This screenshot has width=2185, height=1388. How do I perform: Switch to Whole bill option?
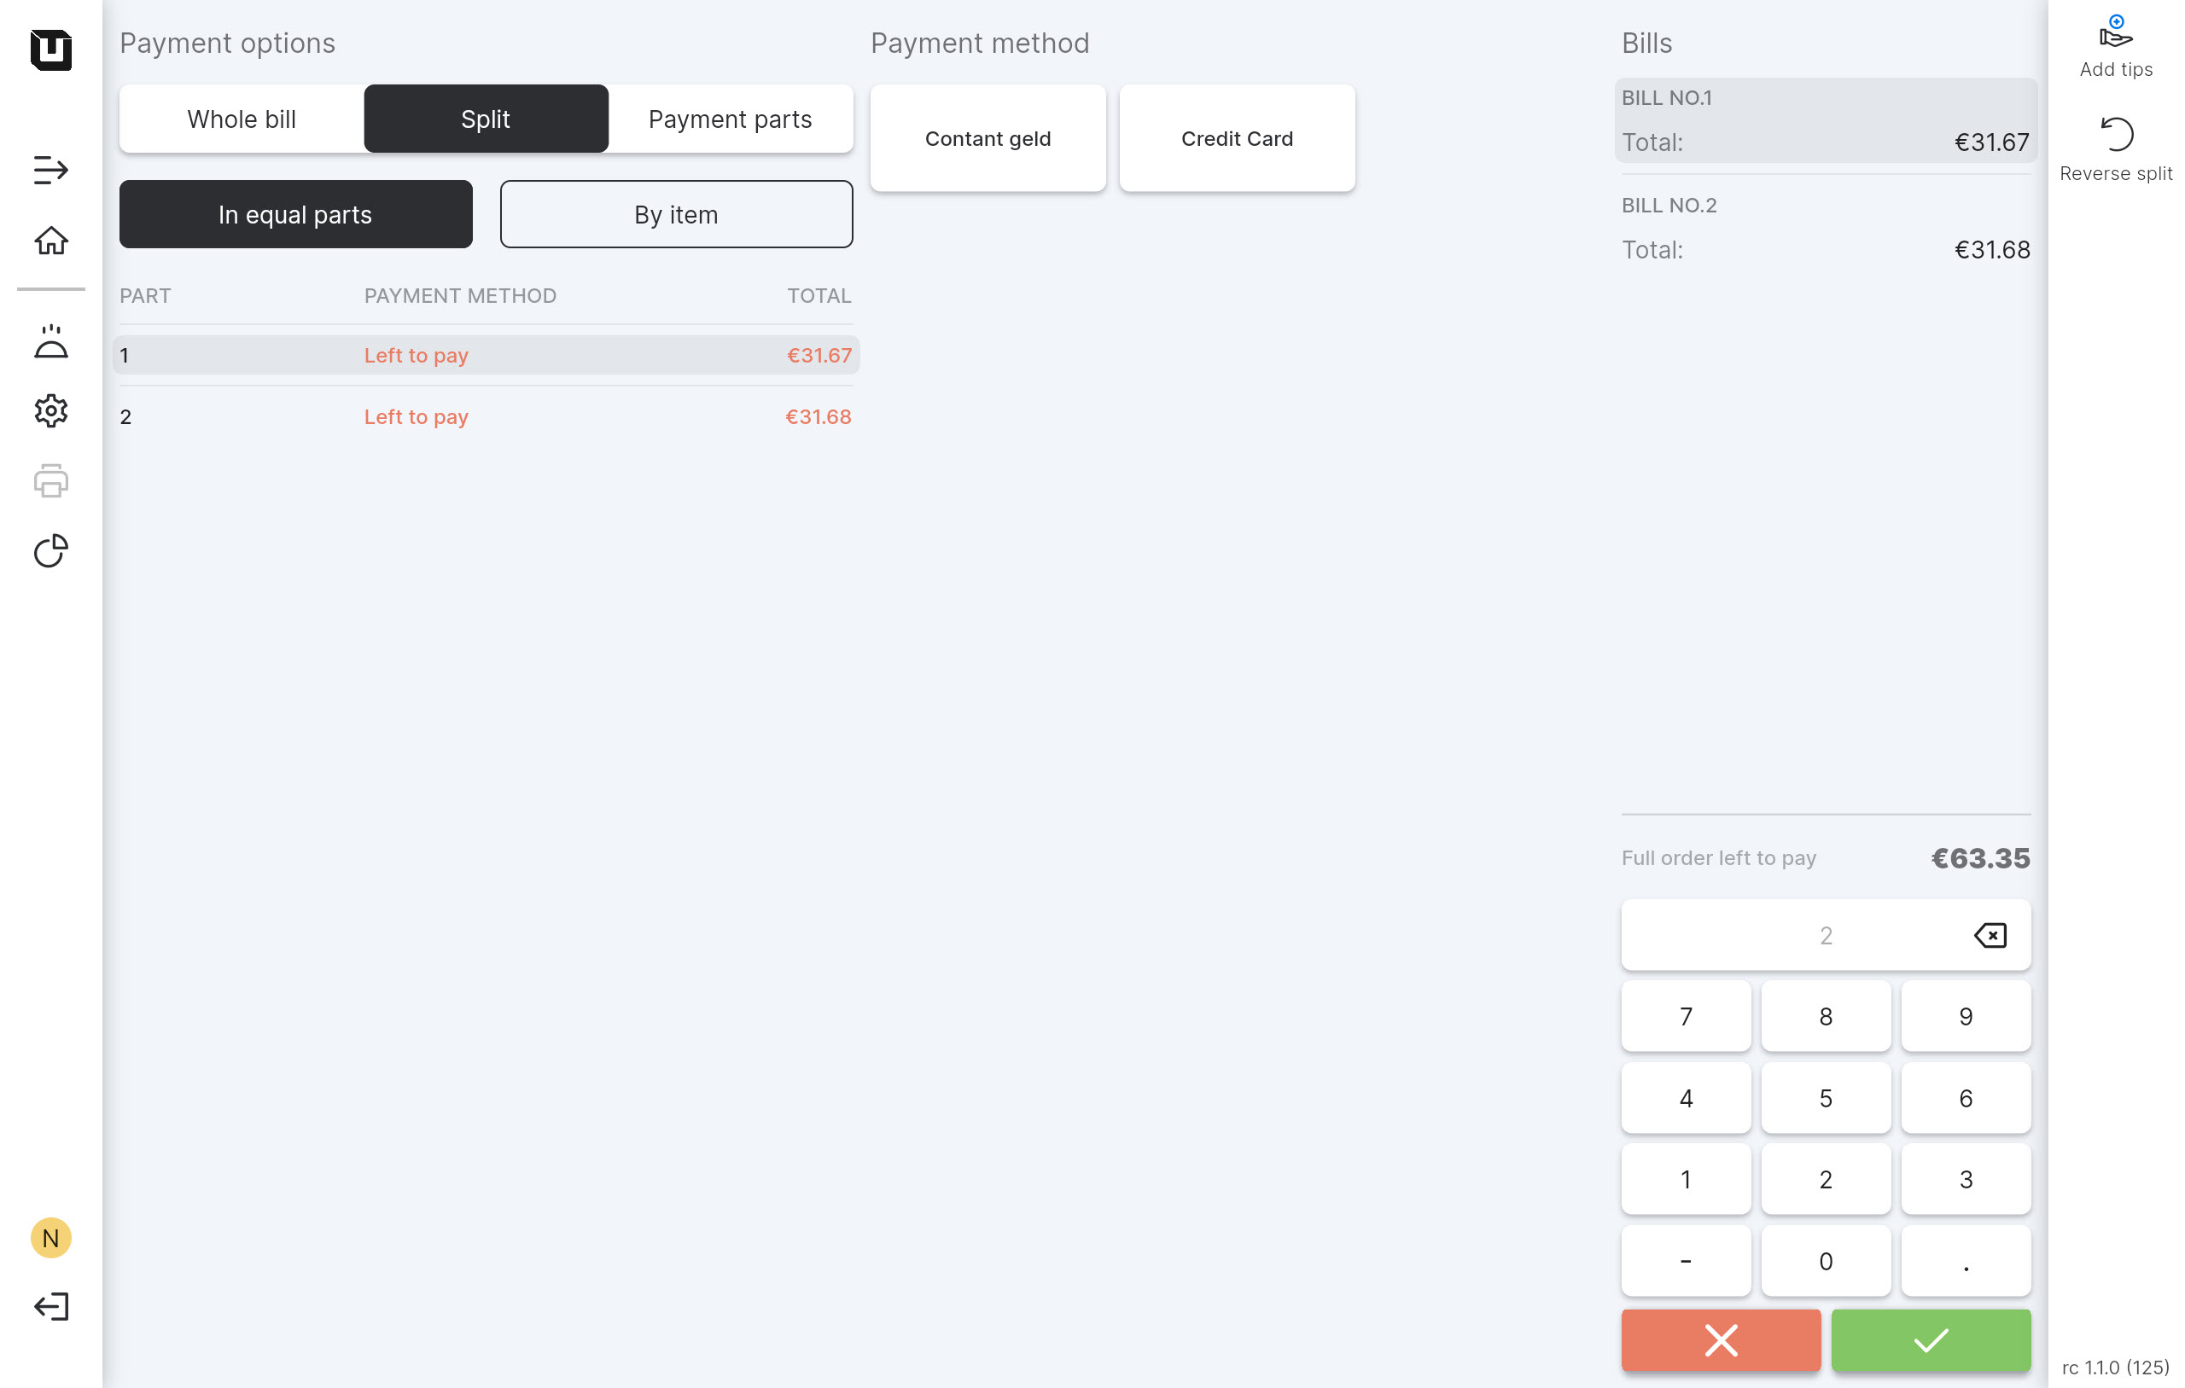click(x=242, y=119)
